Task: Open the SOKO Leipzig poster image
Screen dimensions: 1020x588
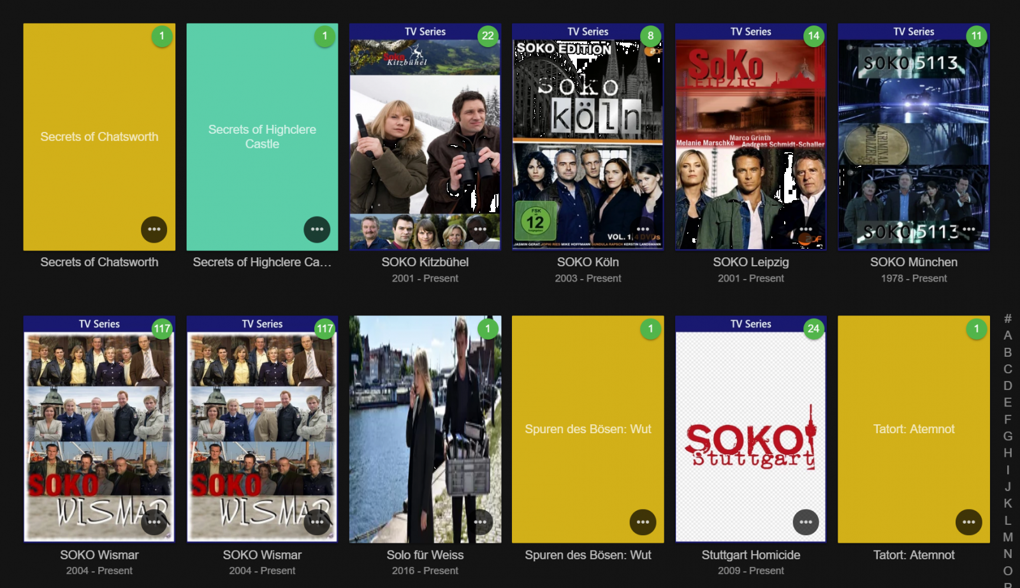Action: 751,137
